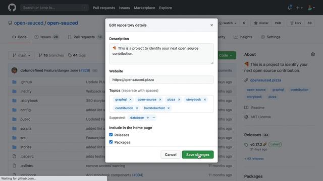Switch to the repository Issues tab
323x181 pixels.
point(46,37)
